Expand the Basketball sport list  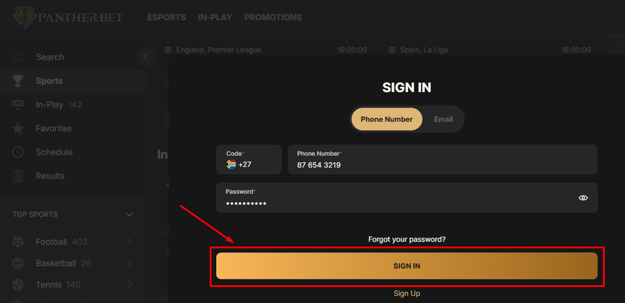pyautogui.click(x=129, y=263)
